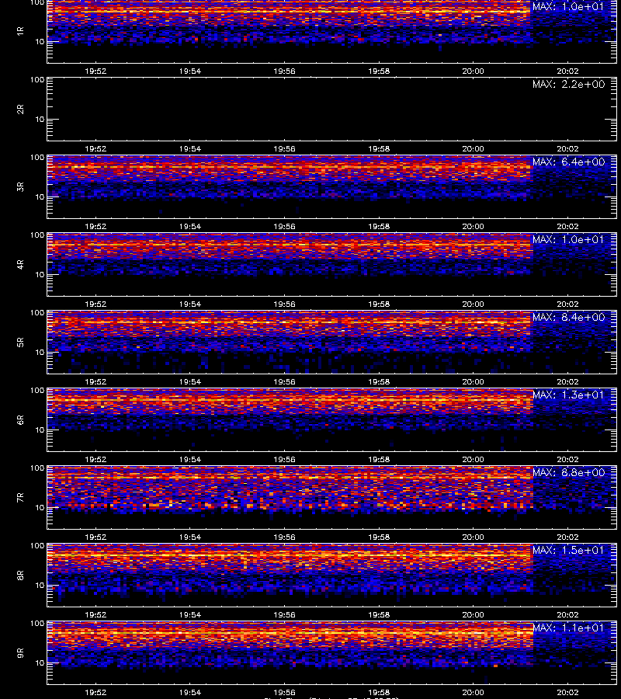
Task: Click the empty black 2R spectrogram plot
Action: point(332,110)
